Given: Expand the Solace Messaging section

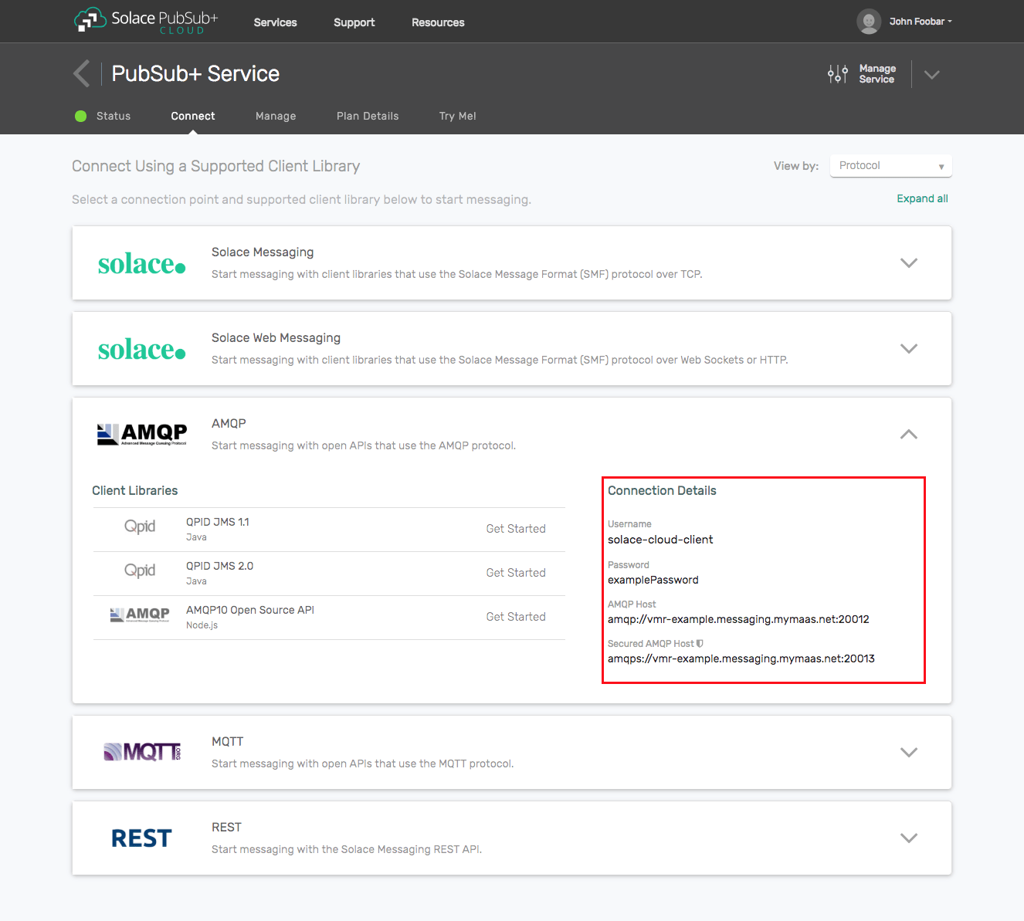Looking at the screenshot, I should [909, 262].
